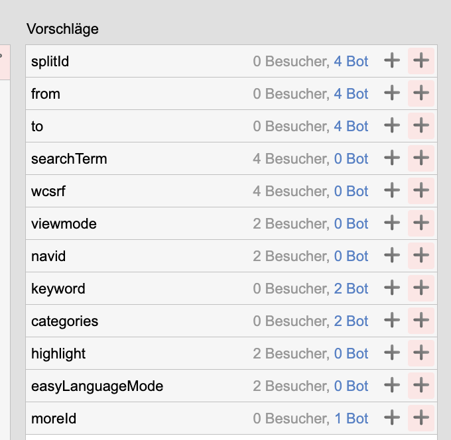Image resolution: width=451 pixels, height=440 pixels.
Task: Click pink plus in moreId row
Action: pos(421,418)
